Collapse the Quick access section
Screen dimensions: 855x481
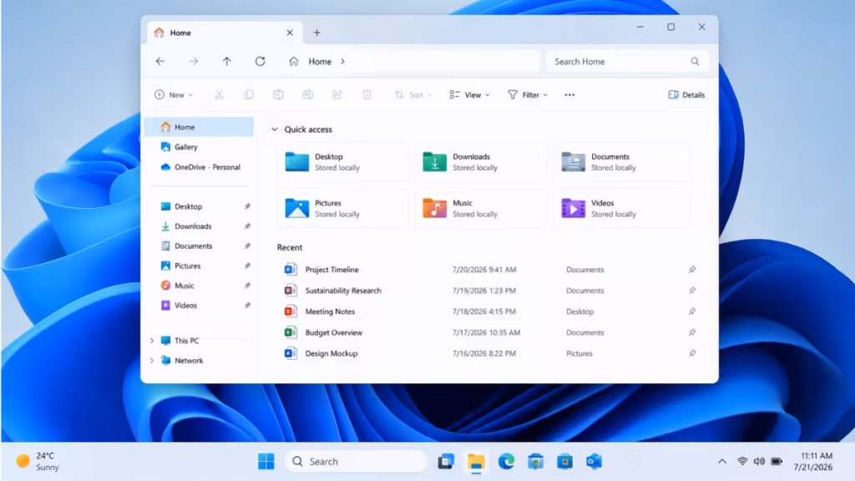pyautogui.click(x=274, y=129)
